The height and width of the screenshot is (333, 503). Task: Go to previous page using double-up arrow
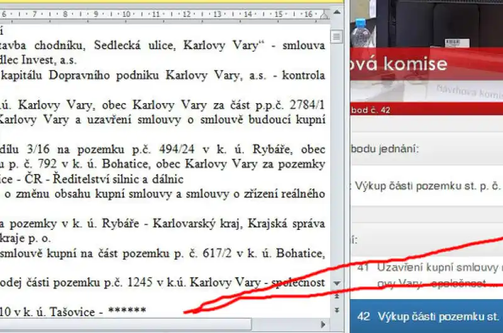[x=337, y=296]
